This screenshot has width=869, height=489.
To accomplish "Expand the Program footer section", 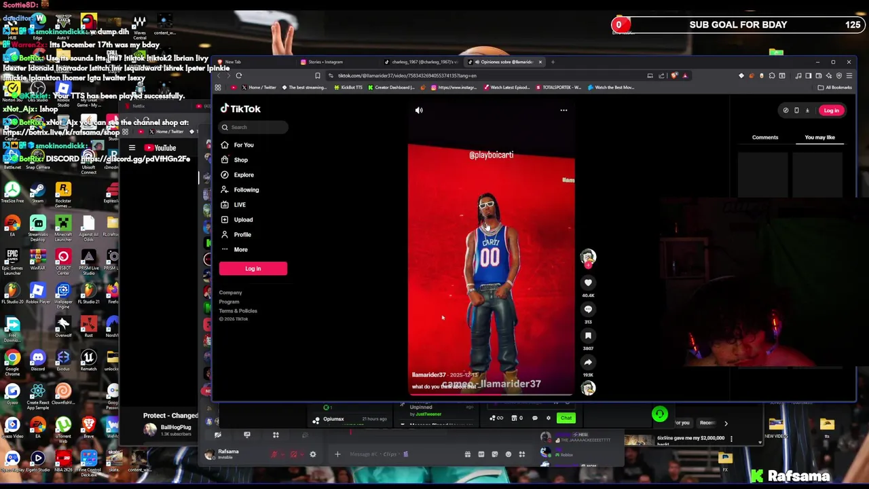I will coord(229,302).
